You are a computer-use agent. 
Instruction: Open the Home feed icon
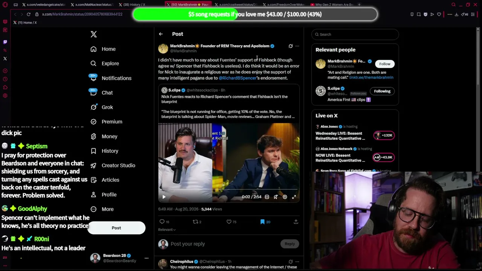coord(93,49)
